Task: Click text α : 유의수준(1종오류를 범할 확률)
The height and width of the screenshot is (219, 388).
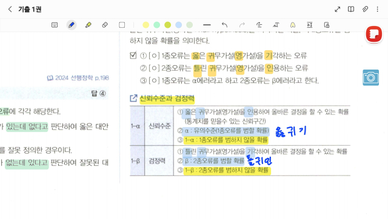Action: 226,131
